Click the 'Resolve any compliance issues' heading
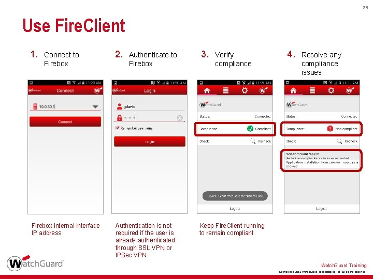Screen dimensions: 373x279 [x=321, y=64]
